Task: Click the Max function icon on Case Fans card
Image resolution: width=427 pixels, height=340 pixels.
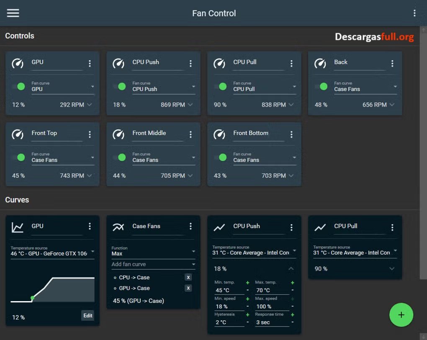Action: (x=118, y=227)
